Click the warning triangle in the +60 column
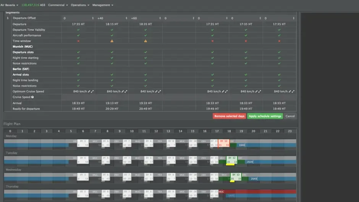Viewport: 359px width, 202px height. [146, 41]
